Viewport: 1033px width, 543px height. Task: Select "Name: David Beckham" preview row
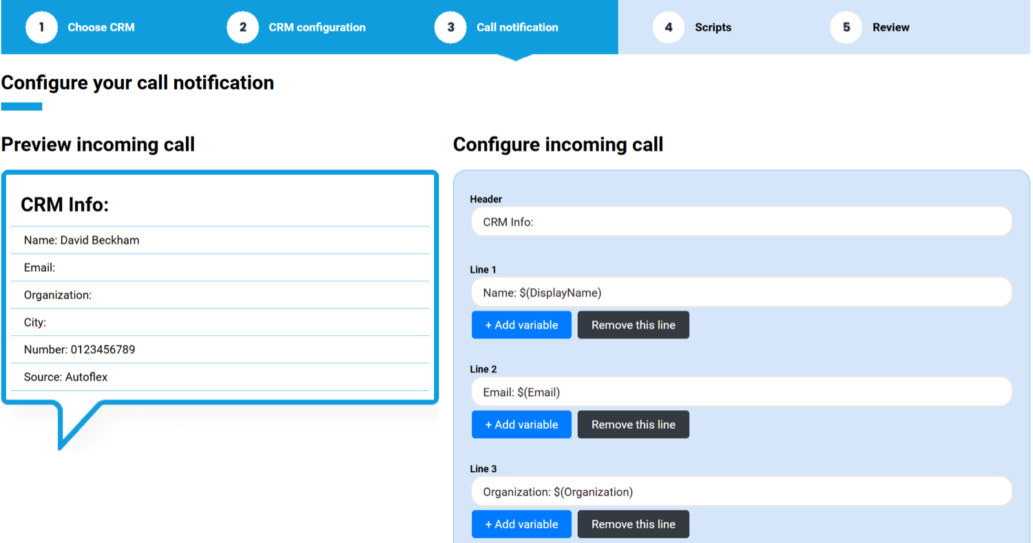tap(220, 240)
